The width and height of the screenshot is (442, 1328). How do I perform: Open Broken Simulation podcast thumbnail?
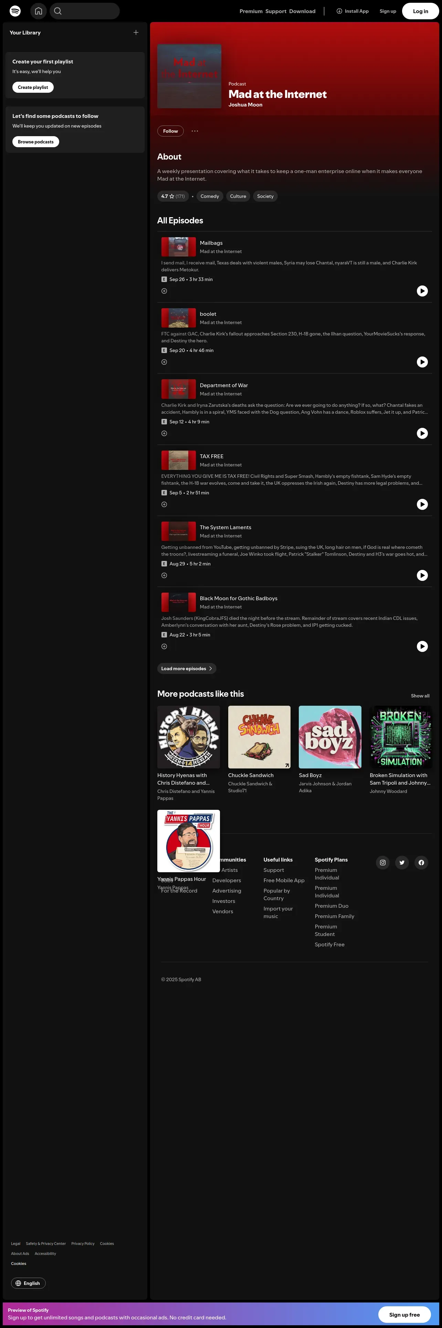click(x=401, y=737)
